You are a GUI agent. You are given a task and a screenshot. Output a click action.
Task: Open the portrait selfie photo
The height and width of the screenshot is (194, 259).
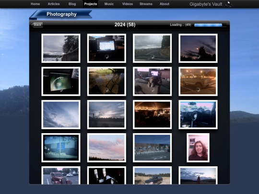pyautogui.click(x=198, y=148)
